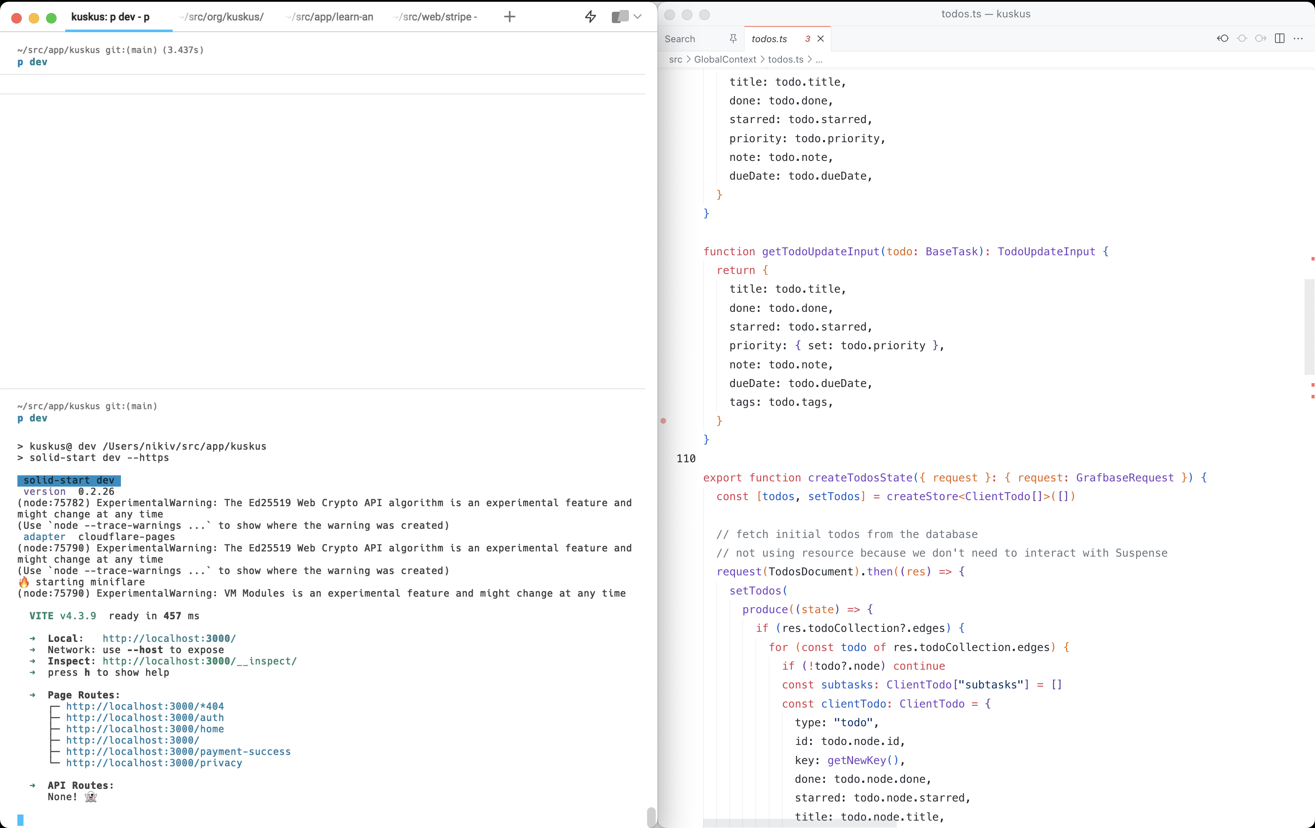Select the previous hunk icon in the editor toolbar
The width and height of the screenshot is (1315, 828).
1242,38
